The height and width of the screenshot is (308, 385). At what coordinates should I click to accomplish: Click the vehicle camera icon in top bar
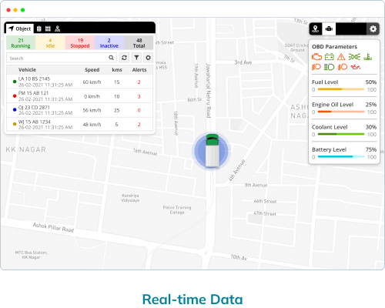click(x=329, y=28)
